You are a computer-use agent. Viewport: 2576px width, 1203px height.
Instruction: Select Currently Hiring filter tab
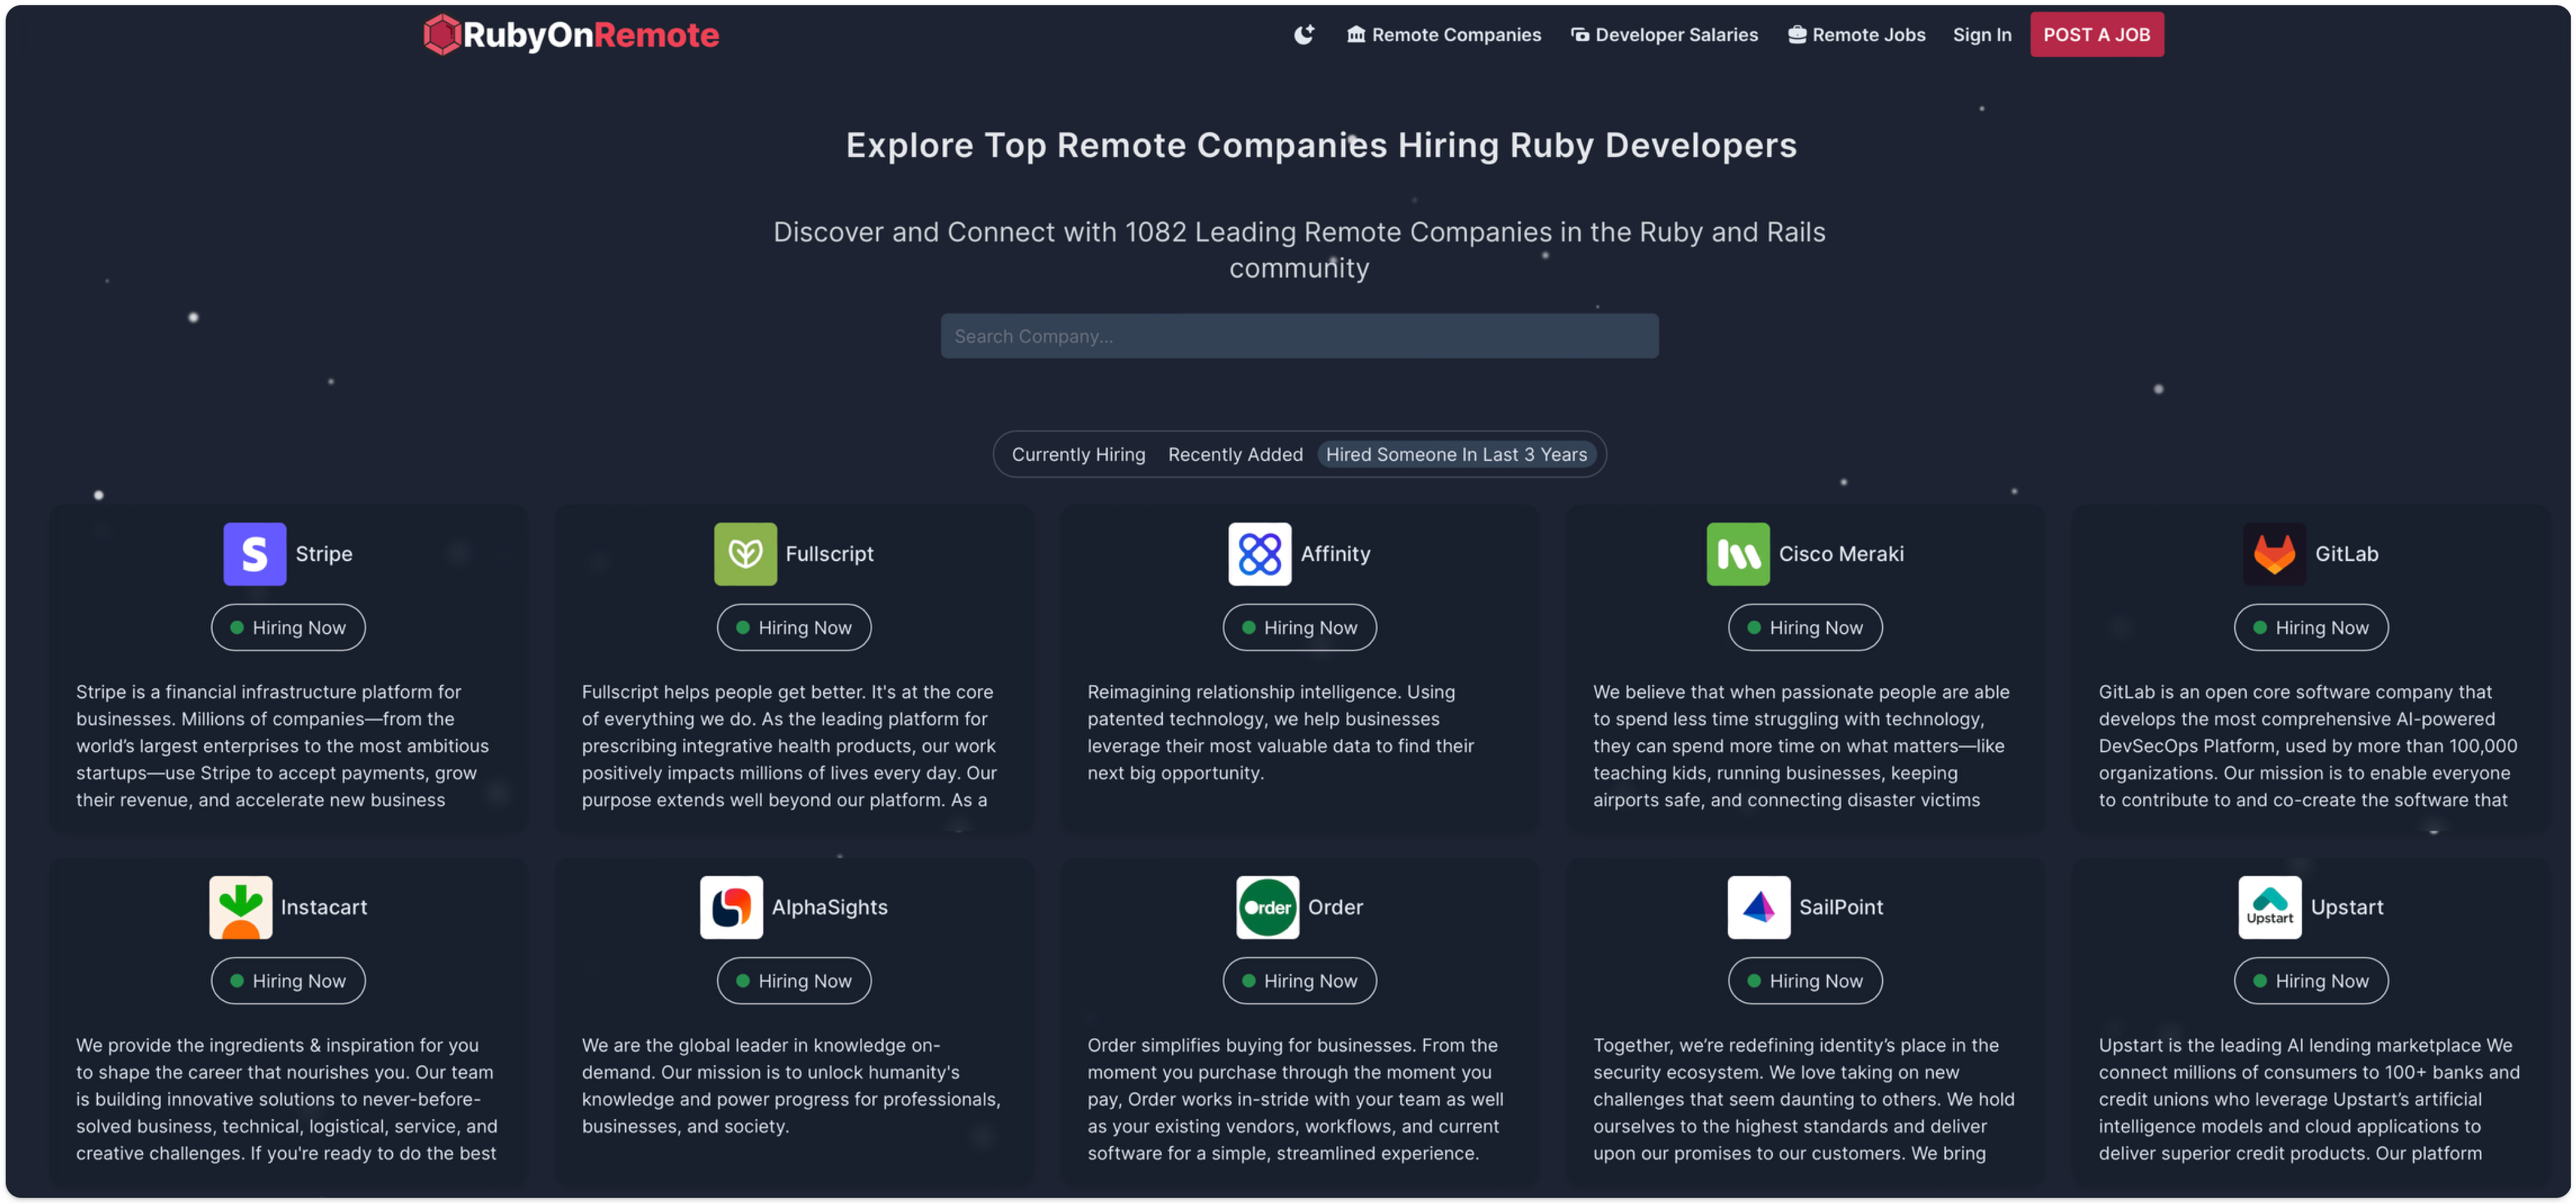(1078, 453)
